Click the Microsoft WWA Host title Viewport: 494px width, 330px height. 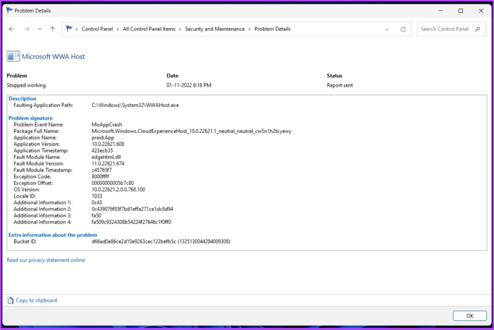(x=53, y=57)
